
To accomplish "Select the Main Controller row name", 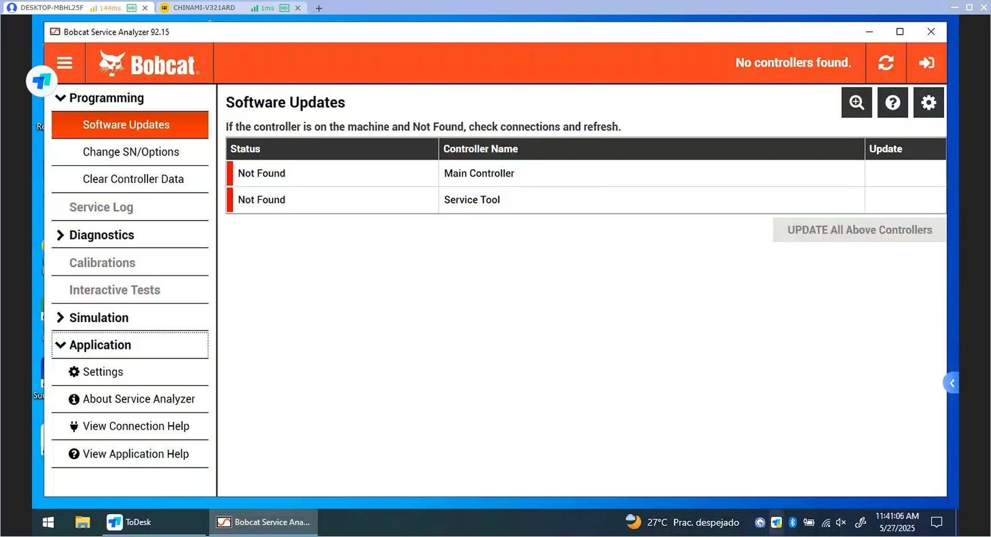I will point(479,173).
